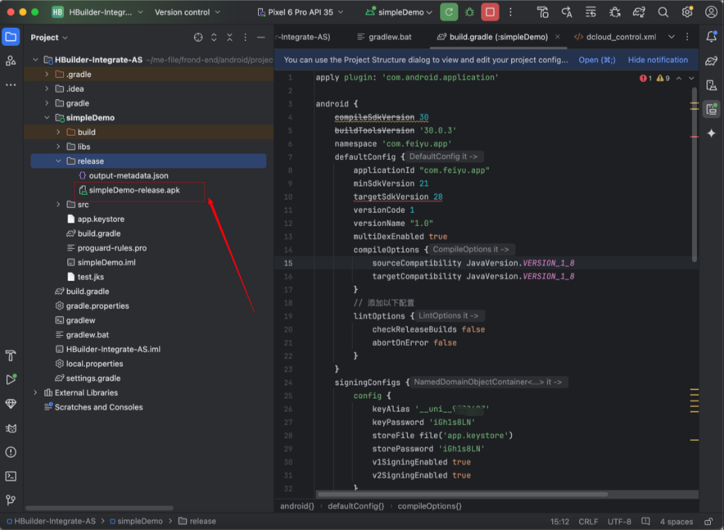Open the Terminal tool window
The height and width of the screenshot is (530, 724).
[10, 476]
